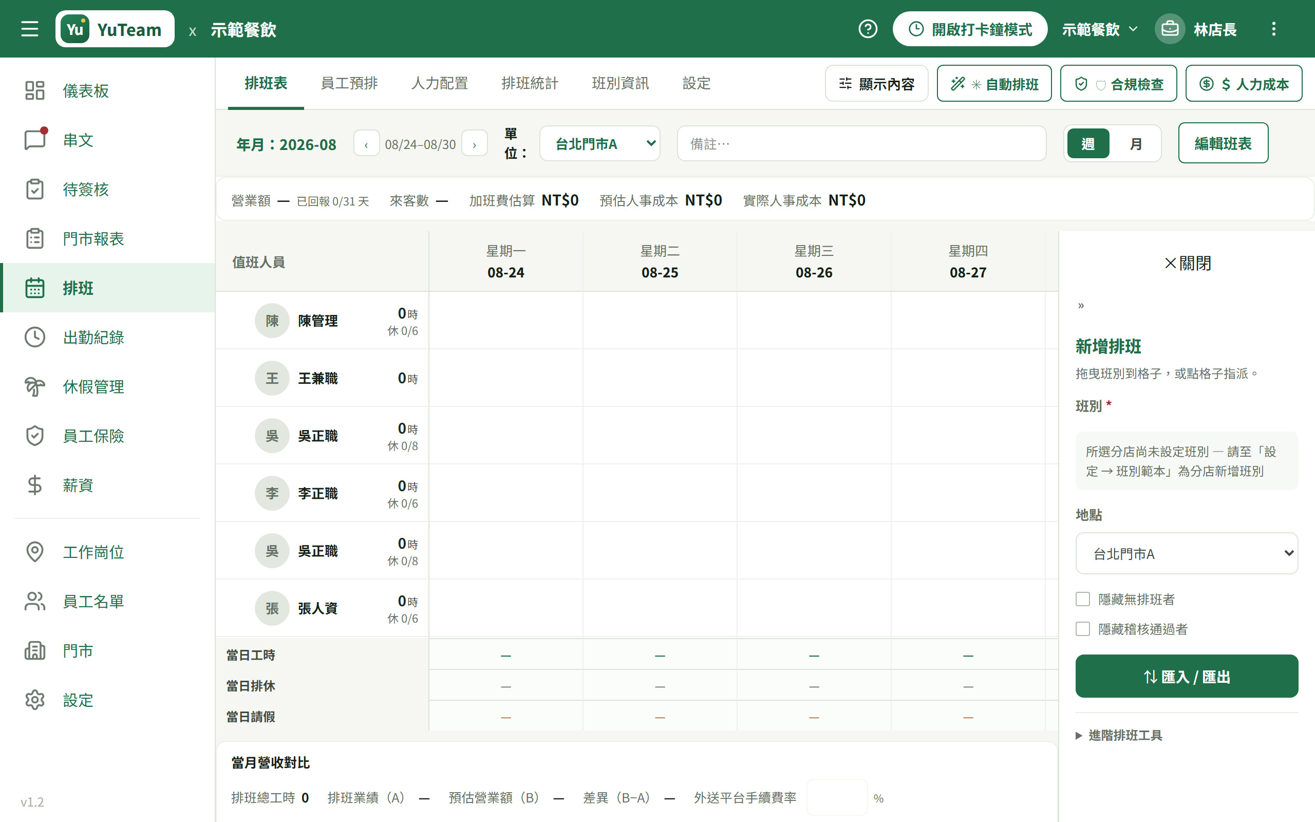Click the 08/24–08/30 date range text
This screenshot has height=822, width=1315.
pyautogui.click(x=420, y=144)
